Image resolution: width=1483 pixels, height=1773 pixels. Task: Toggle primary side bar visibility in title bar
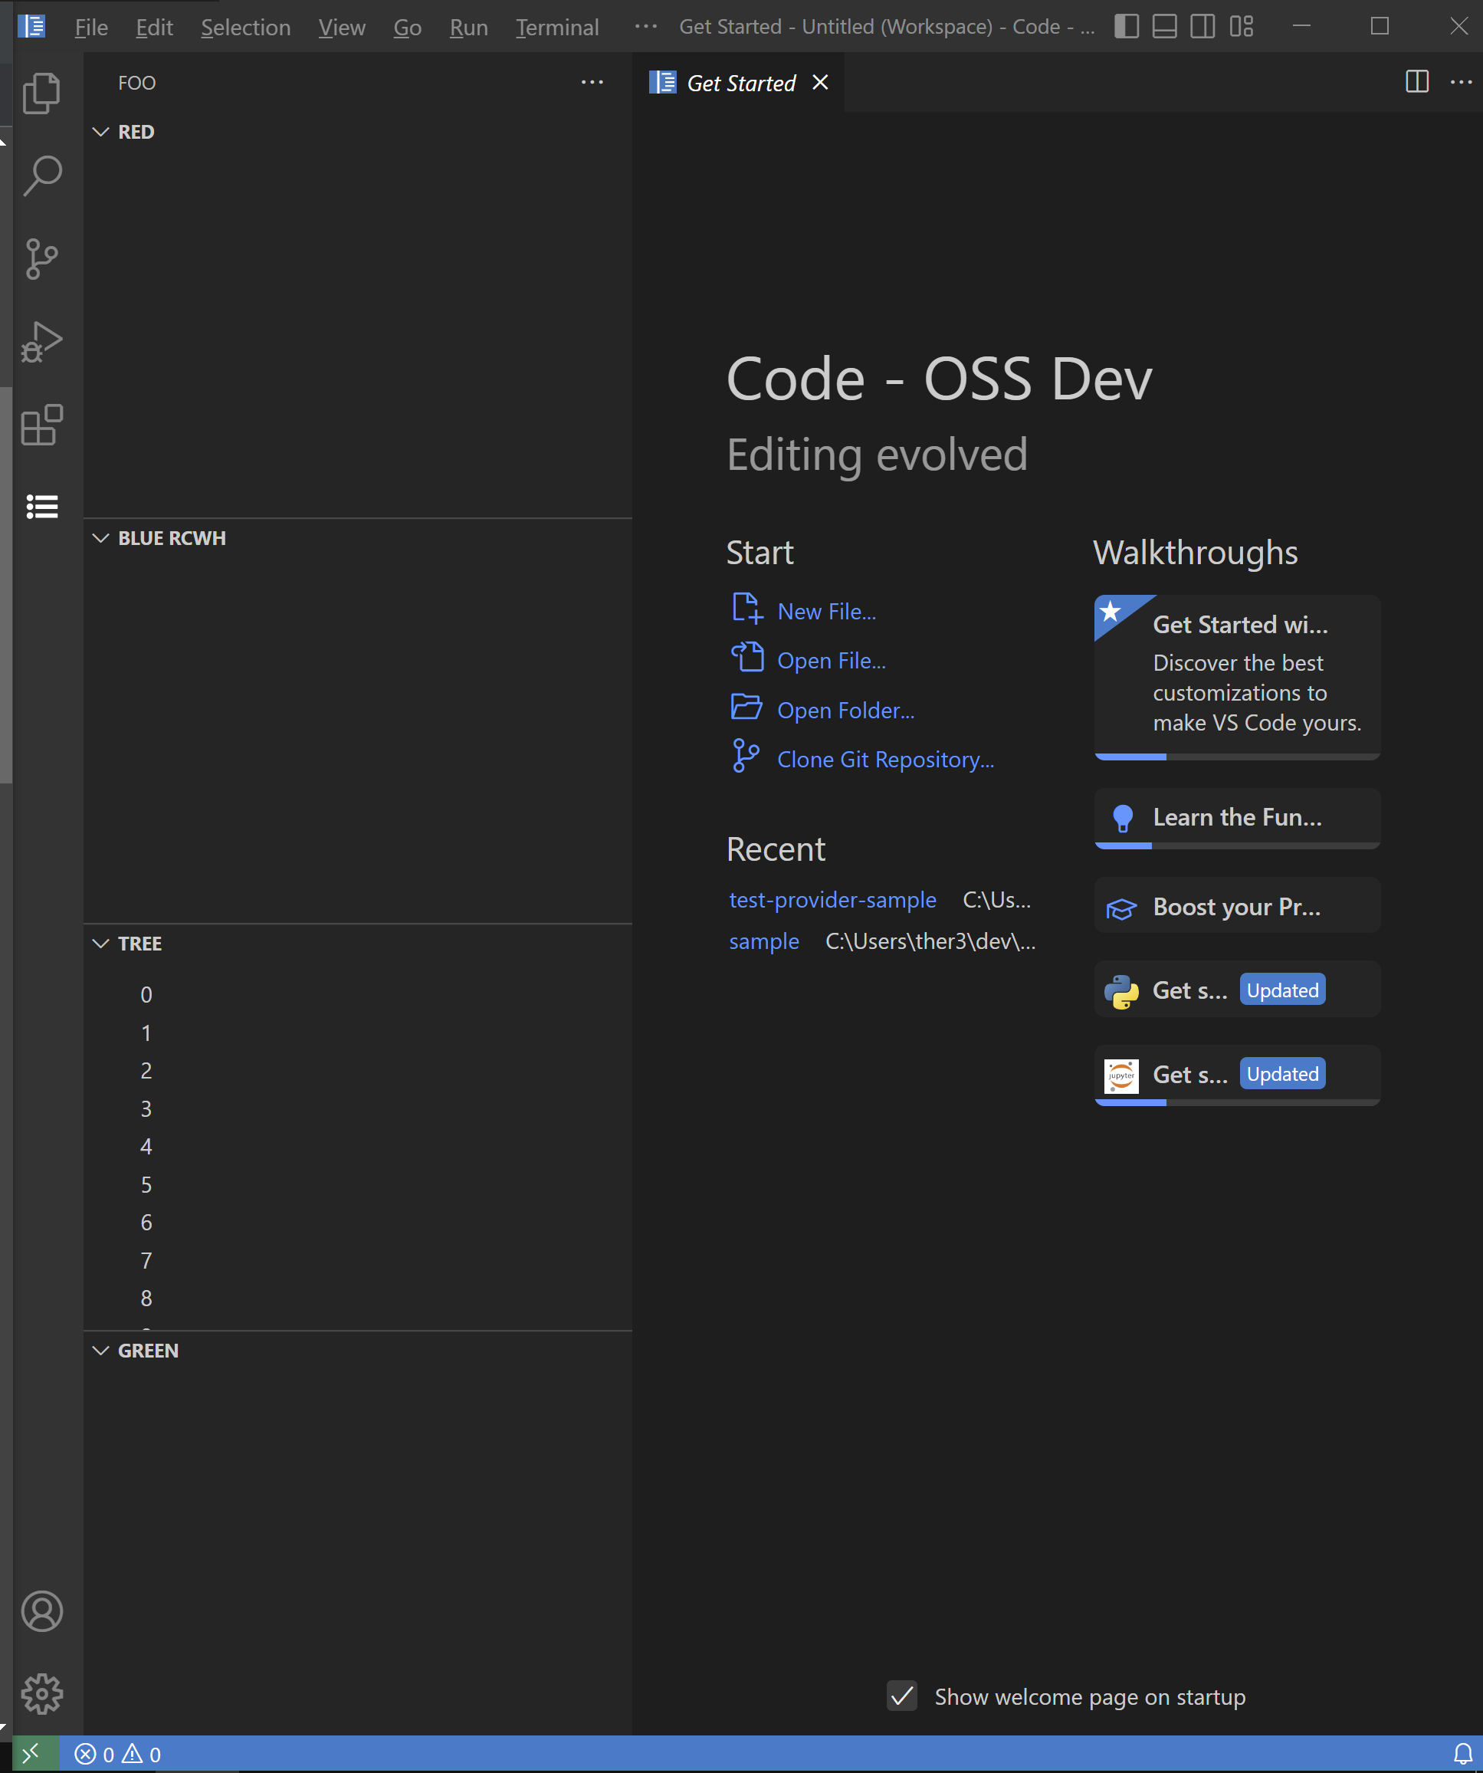click(x=1126, y=26)
